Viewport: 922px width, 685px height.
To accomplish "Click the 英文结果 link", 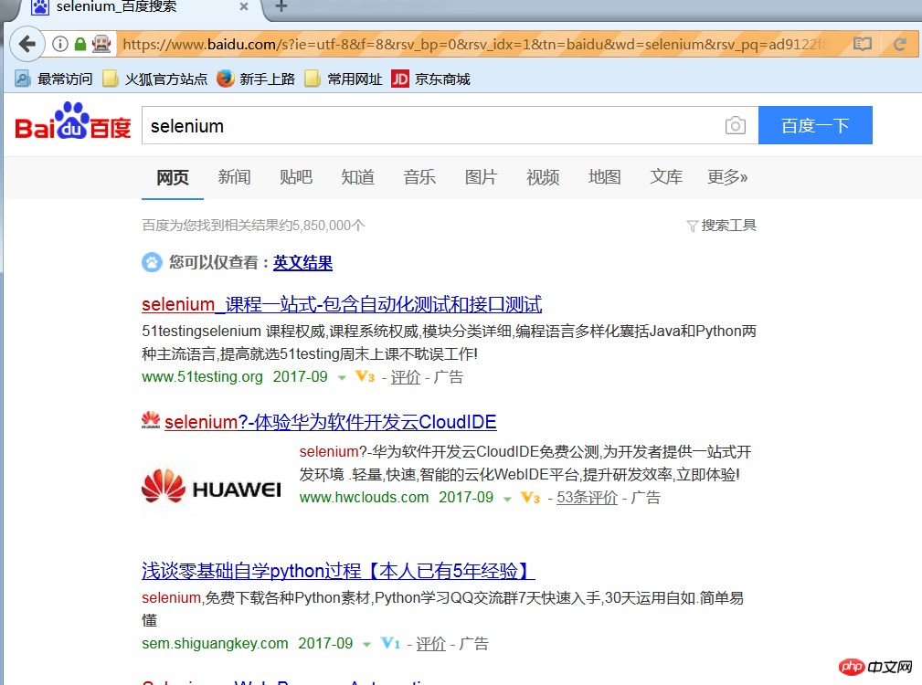I will tap(302, 263).
